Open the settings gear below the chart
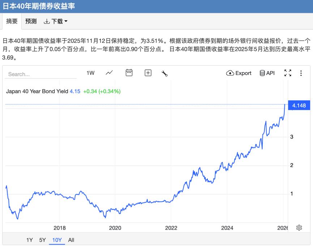 pos(299,228)
